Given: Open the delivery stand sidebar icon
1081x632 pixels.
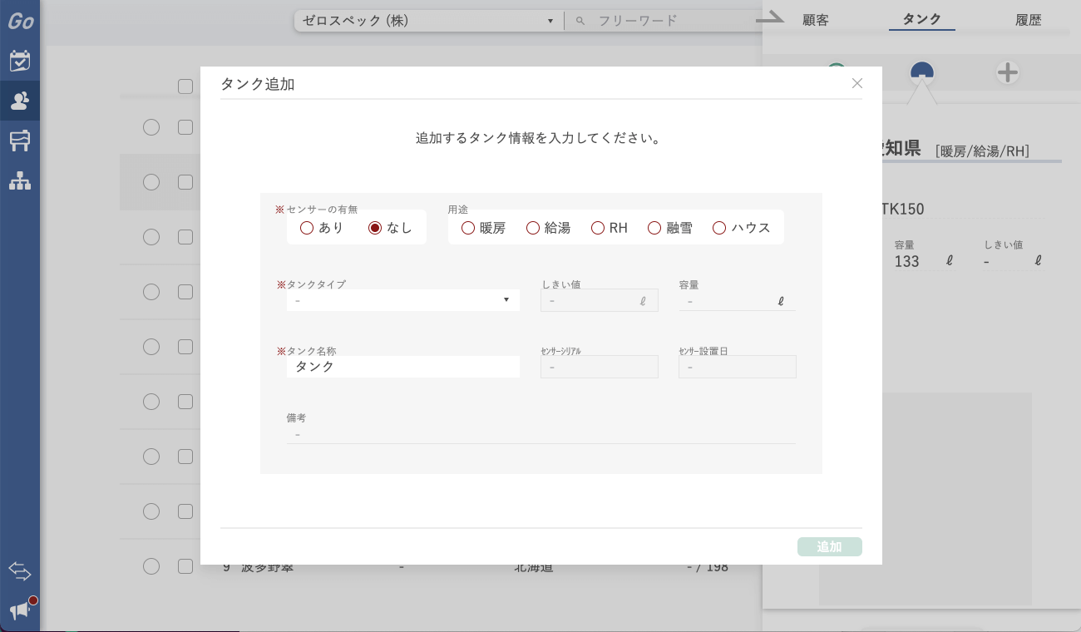Looking at the screenshot, I should [20, 141].
